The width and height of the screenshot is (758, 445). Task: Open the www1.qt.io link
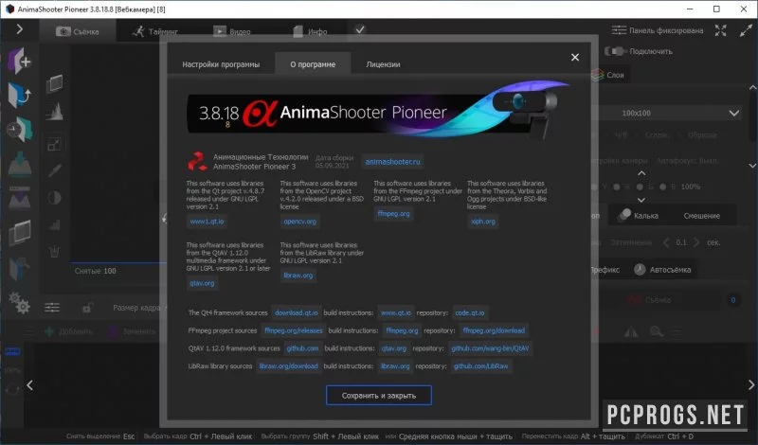click(x=207, y=222)
